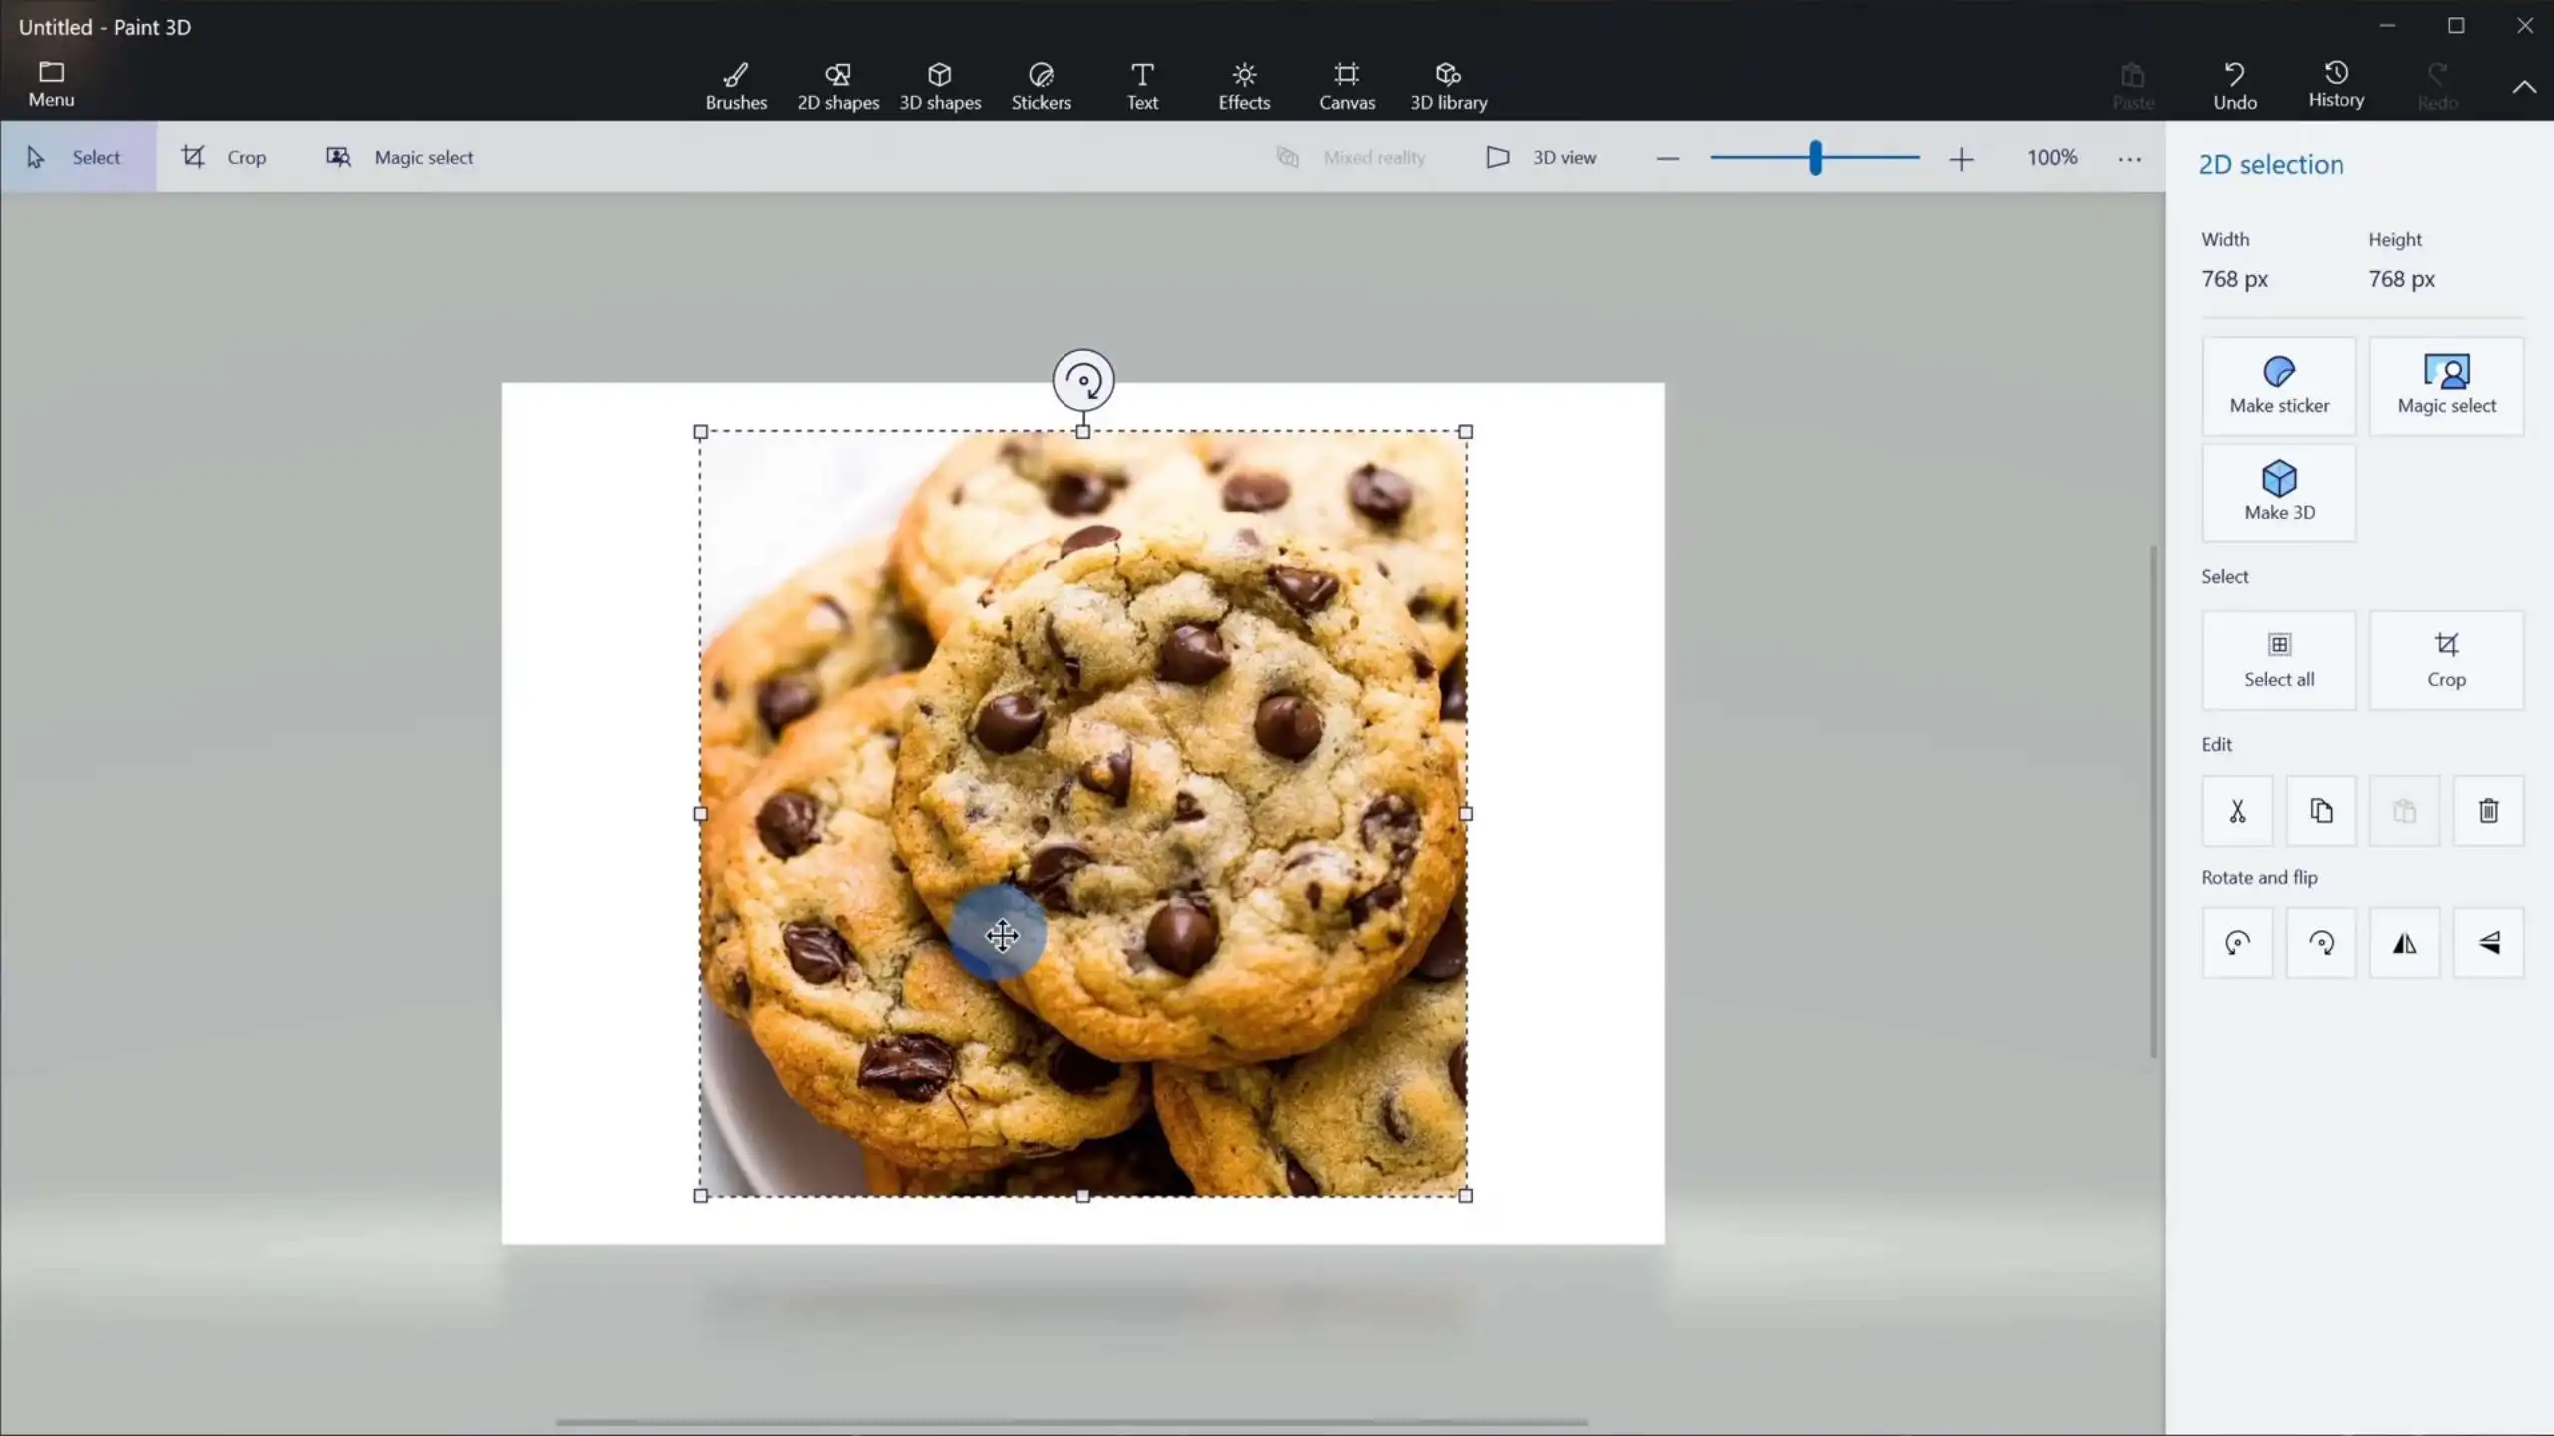Screen dimensions: 2554x1436
Task: Enable Magic select in top toolbar
Action: click(x=400, y=157)
